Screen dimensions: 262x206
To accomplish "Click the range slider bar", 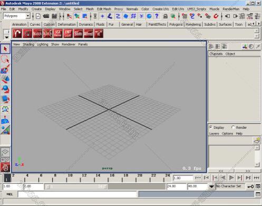I will pyautogui.click(x=76, y=187).
